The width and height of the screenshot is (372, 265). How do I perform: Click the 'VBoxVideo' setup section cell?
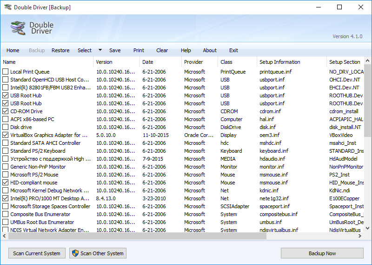click(x=341, y=135)
